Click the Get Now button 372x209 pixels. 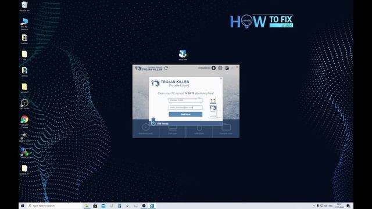coord(185,114)
